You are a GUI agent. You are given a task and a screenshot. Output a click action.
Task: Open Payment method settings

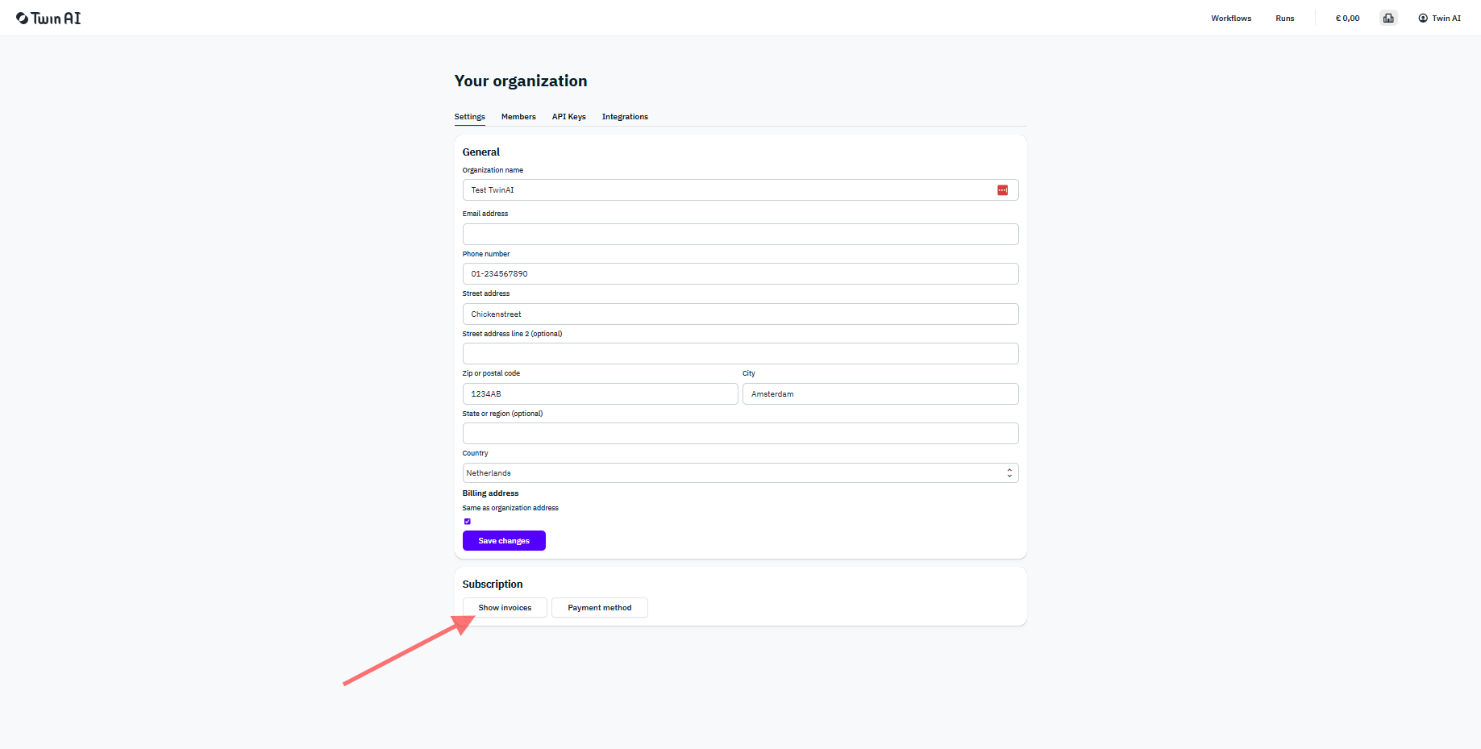(x=600, y=608)
